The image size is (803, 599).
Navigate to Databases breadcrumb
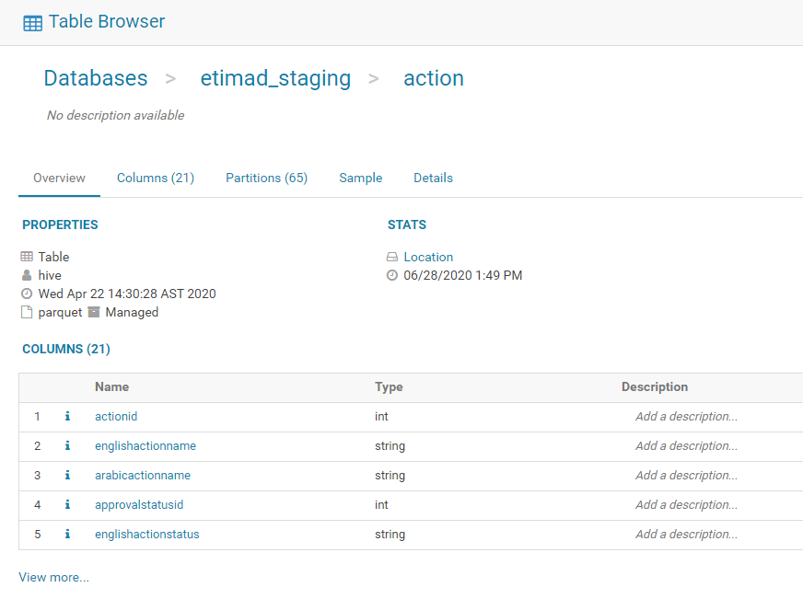click(96, 78)
